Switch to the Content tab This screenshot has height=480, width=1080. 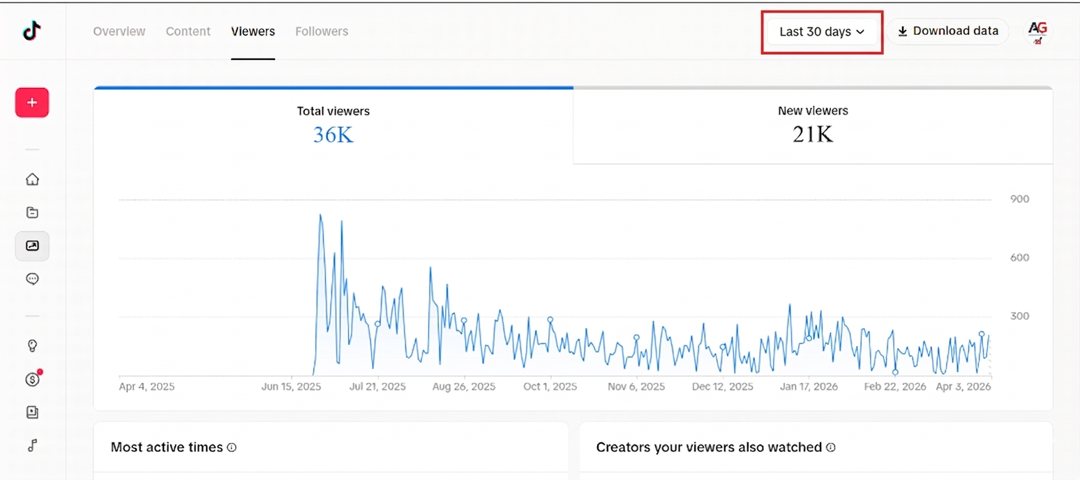(188, 31)
